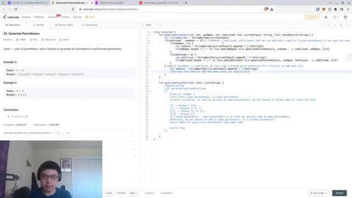This screenshot has width=352, height=198.
Task: Collapse code fold arrow at line 1
Action: 150,32
